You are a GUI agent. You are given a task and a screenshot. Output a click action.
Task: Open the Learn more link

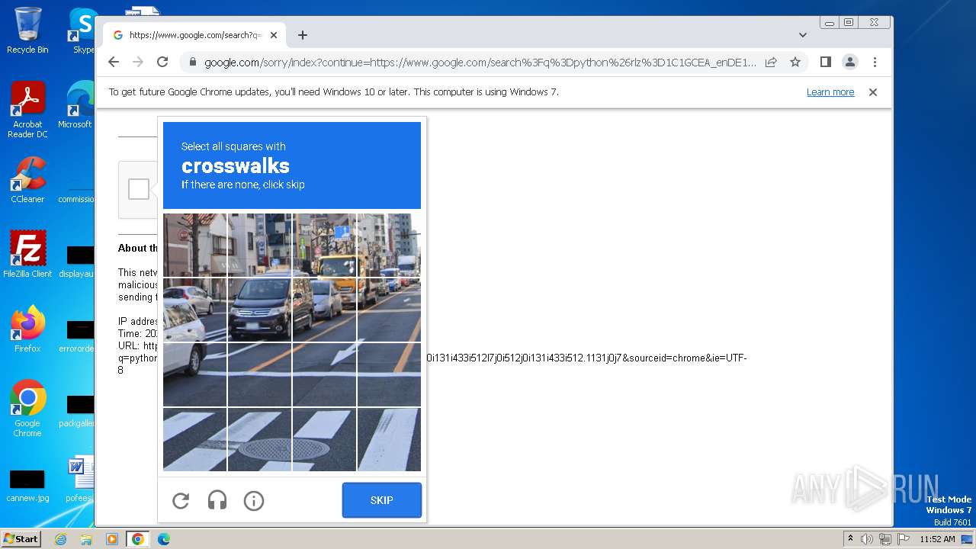(x=830, y=92)
